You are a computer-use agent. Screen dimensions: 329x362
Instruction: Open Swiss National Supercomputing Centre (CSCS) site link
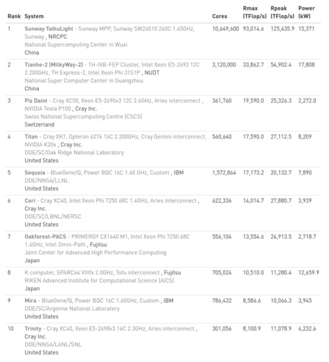click(x=83, y=117)
